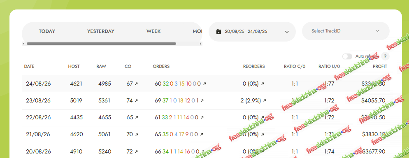Click the CO column header

pyautogui.click(x=128, y=67)
